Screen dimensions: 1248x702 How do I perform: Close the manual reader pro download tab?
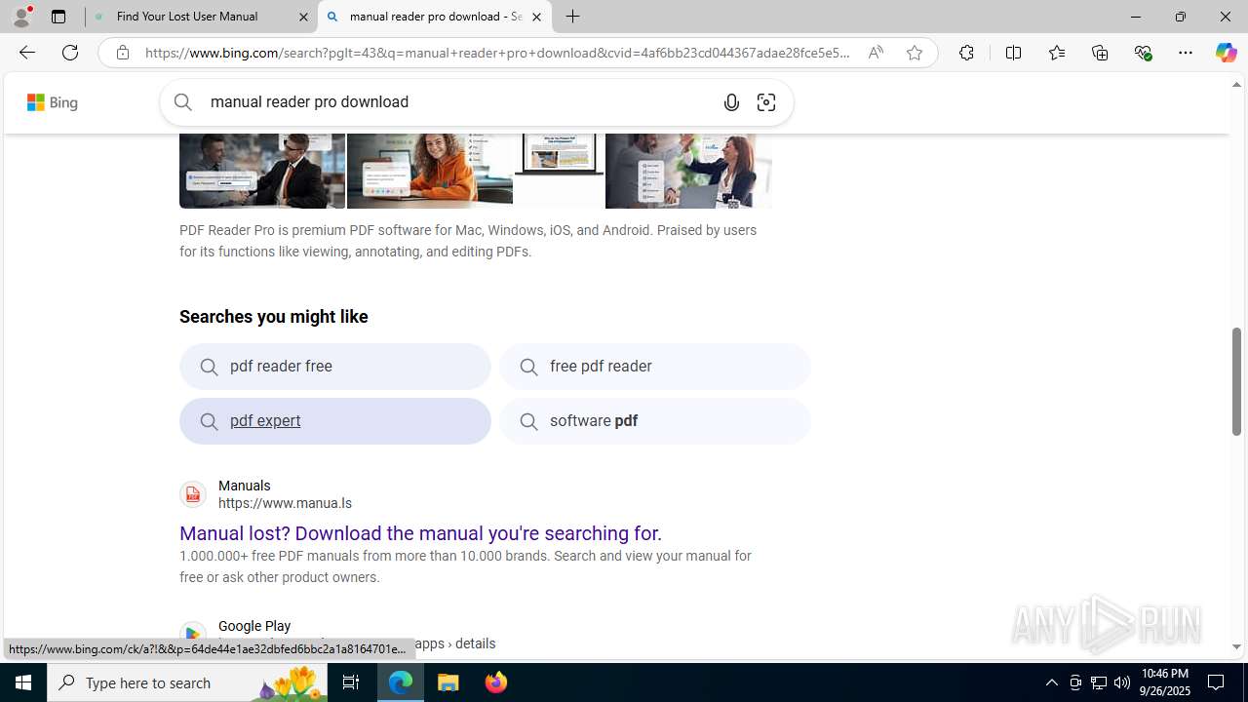(536, 17)
